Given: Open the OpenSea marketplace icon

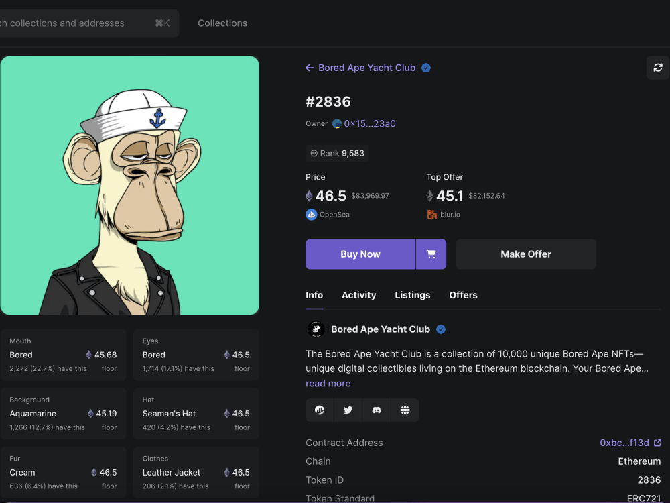Looking at the screenshot, I should tap(310, 215).
